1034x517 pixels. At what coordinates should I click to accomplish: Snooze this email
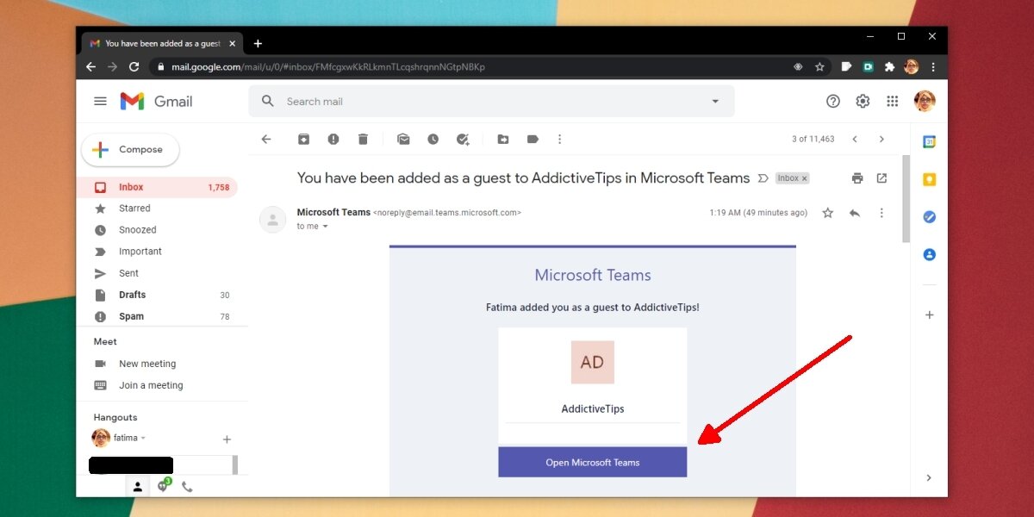pos(433,139)
